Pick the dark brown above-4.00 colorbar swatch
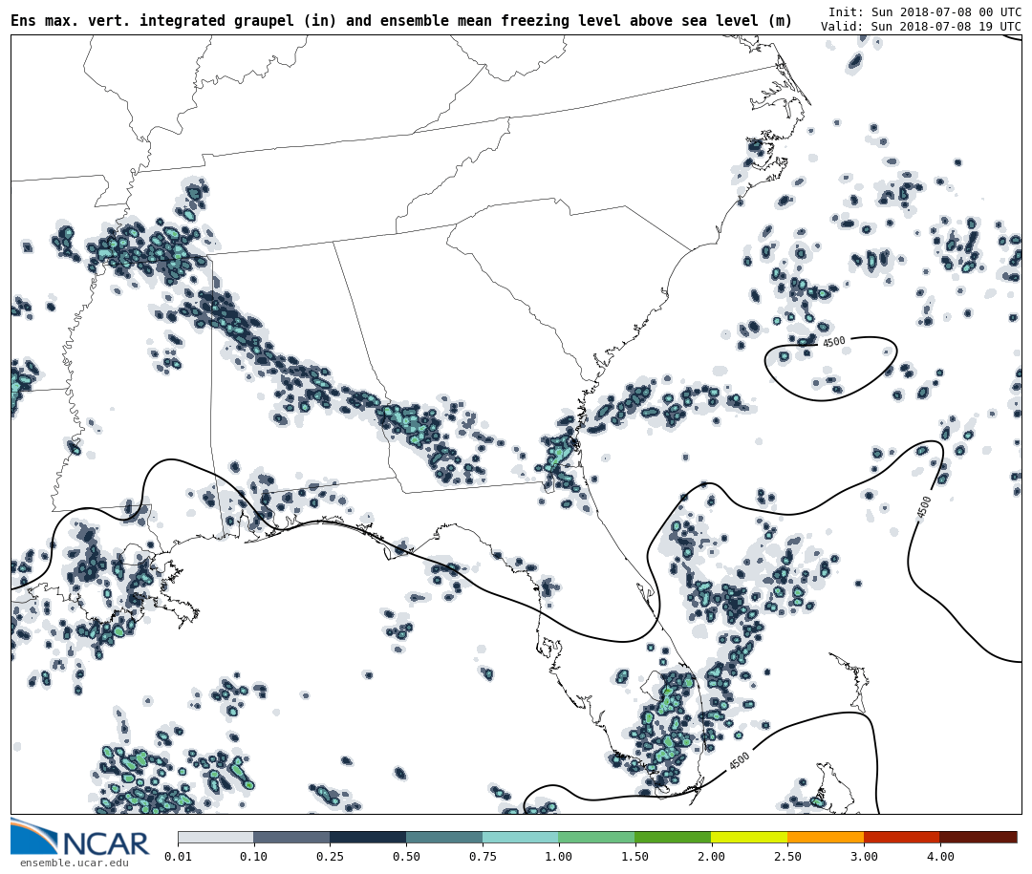Viewport: 1032px width, 874px height. click(978, 837)
